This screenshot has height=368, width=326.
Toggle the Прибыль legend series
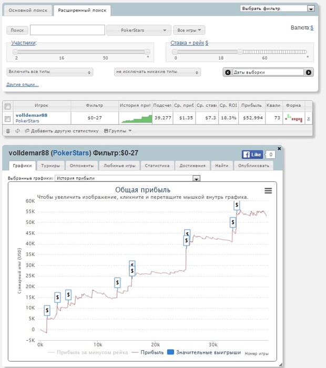[x=148, y=352]
